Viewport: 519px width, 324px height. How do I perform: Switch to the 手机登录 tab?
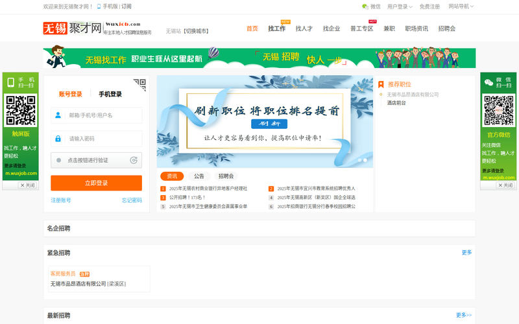tap(110, 94)
